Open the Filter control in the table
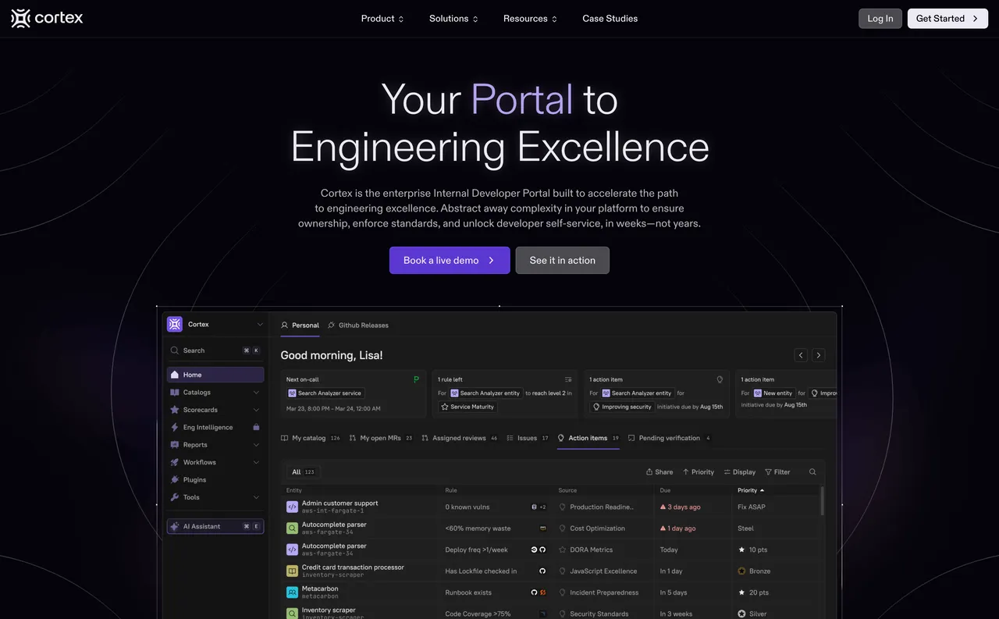This screenshot has width=999, height=619. tap(777, 471)
